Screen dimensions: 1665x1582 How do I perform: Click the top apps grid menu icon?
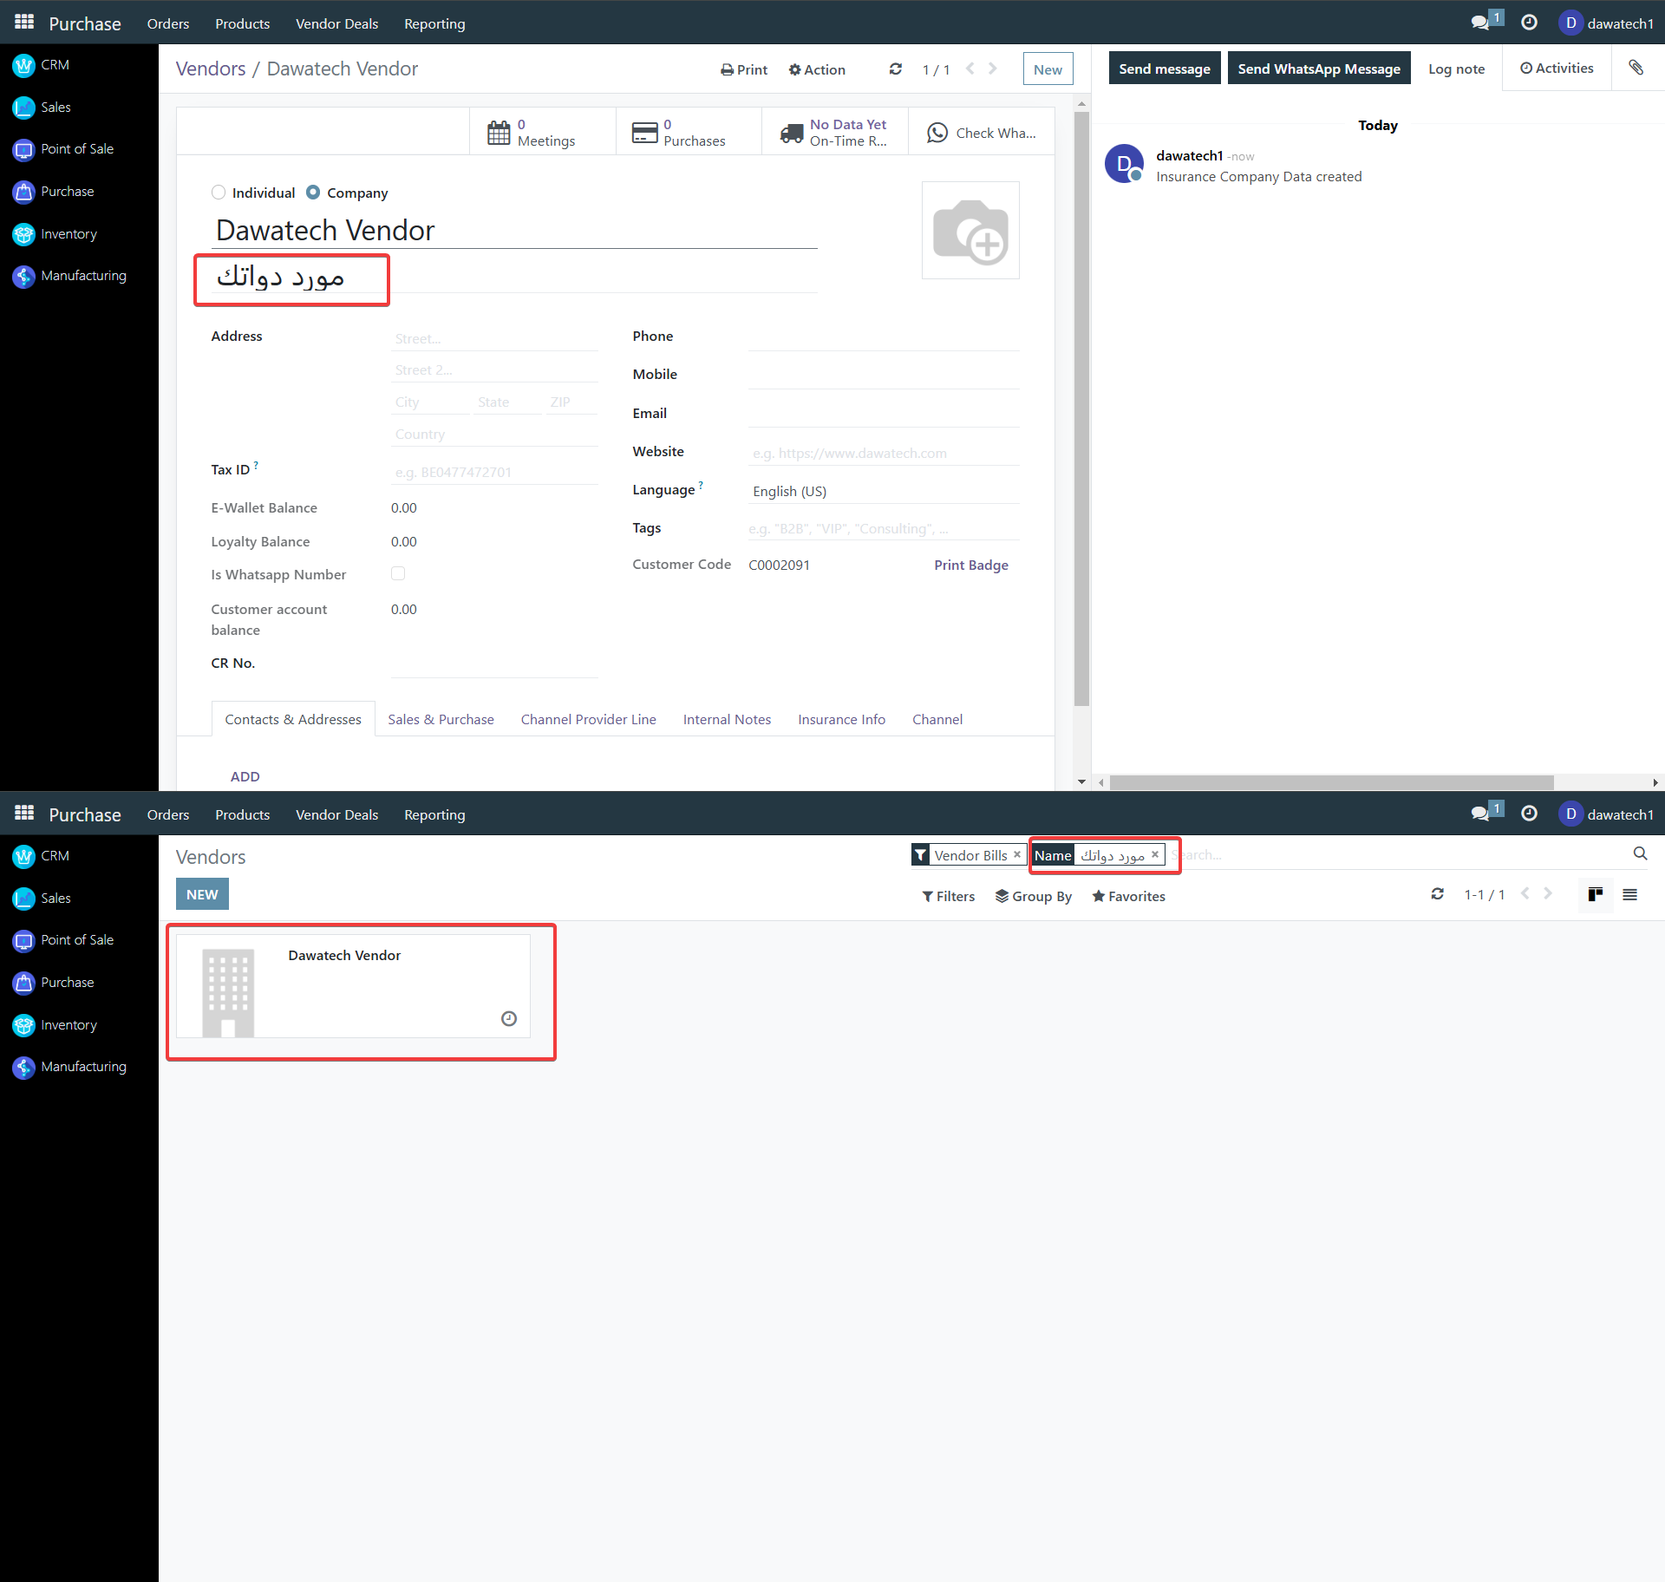coord(23,23)
